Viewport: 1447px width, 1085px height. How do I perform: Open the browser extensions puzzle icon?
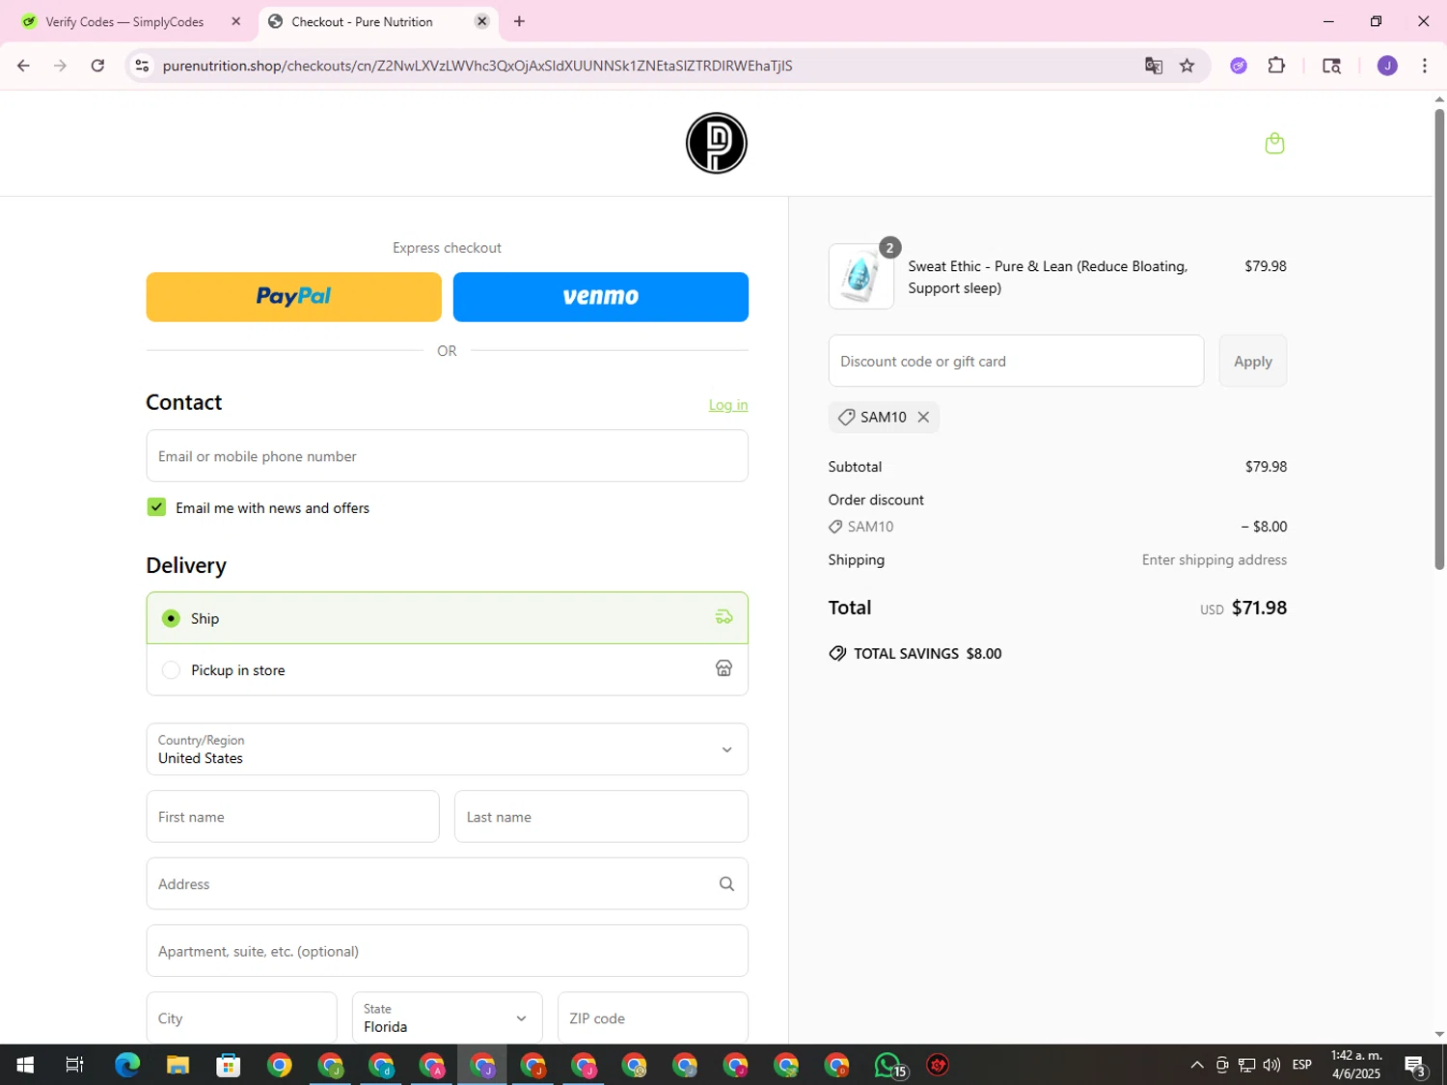1276,66
